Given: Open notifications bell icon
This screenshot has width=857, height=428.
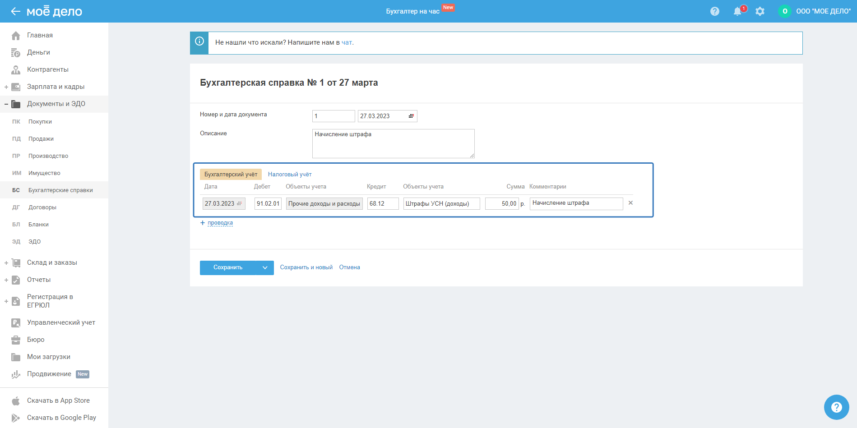Looking at the screenshot, I should (x=737, y=11).
